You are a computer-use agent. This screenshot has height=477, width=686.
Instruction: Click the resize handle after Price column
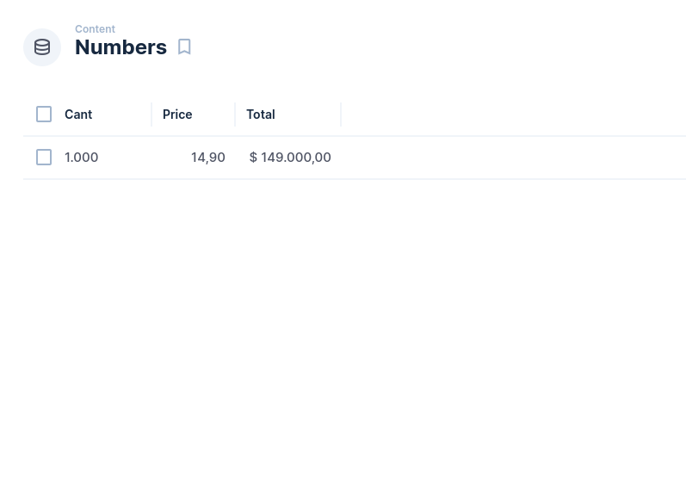(x=235, y=114)
